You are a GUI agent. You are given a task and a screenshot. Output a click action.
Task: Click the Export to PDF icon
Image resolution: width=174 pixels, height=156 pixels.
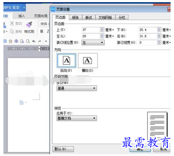pyautogui.click(x=11, y=41)
